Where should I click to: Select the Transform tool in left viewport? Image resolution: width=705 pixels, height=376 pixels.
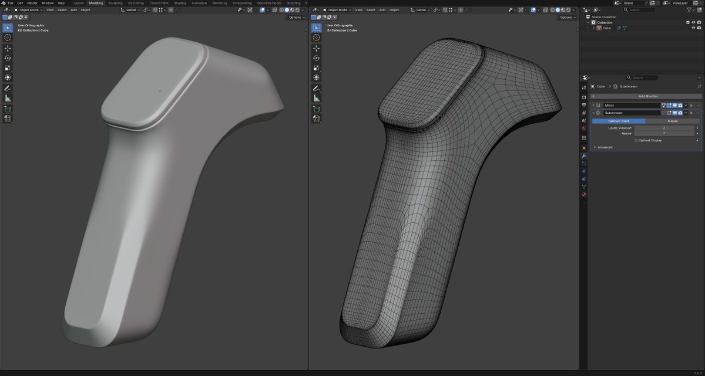7,77
